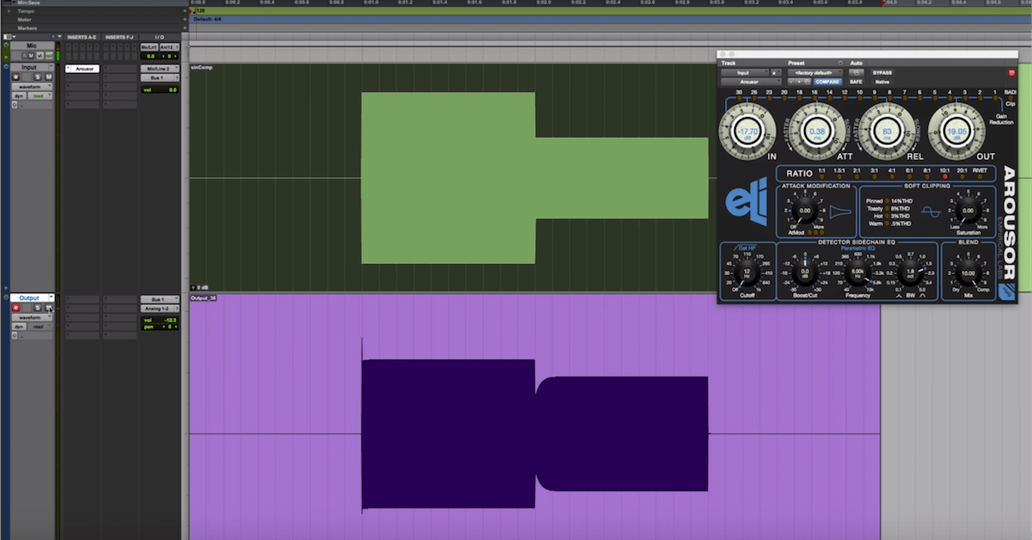This screenshot has height=540, width=1032.
Task: Solo the Mic track
Action: [25, 56]
